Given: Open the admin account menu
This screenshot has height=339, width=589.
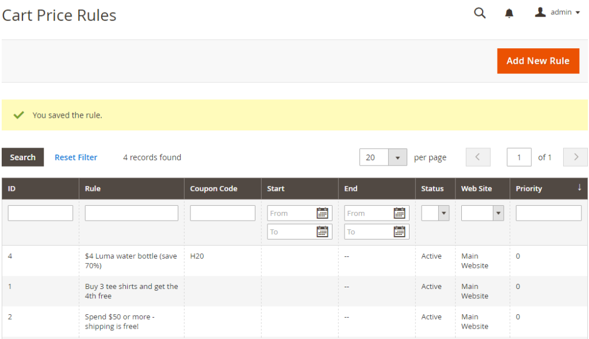Looking at the screenshot, I should pyautogui.click(x=557, y=13).
